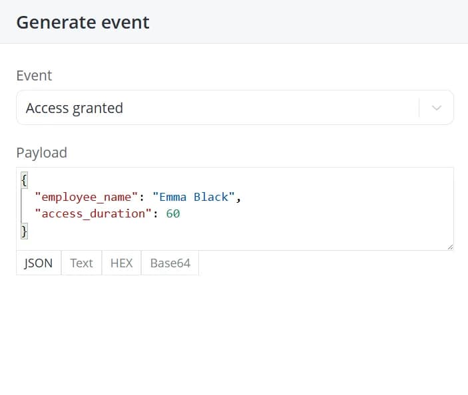Click the chevron arrow in Event selector

pos(436,108)
